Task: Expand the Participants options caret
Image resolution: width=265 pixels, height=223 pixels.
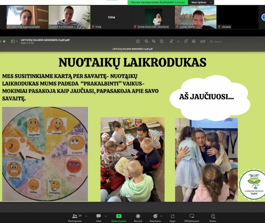Action: 86,216
